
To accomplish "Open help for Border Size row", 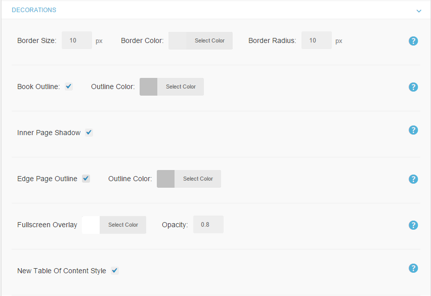I will 413,41.
